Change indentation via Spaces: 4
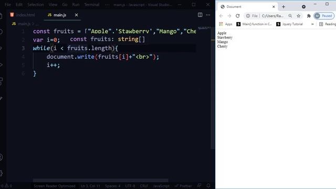Viewport: 336px width, 189px height. coord(113,186)
